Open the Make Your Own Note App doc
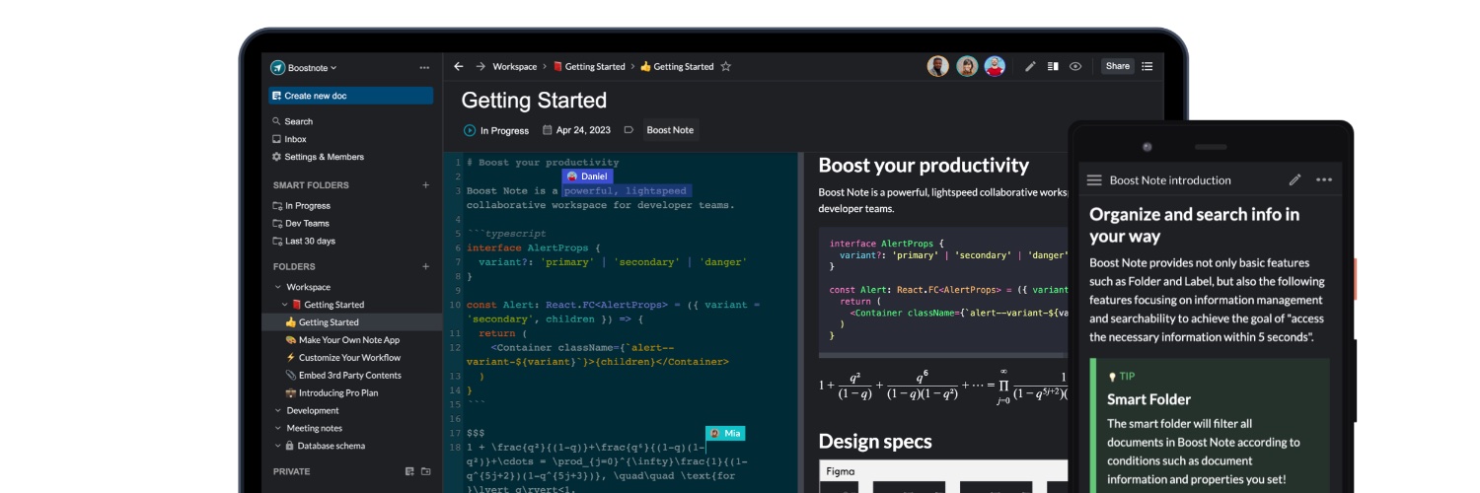This screenshot has height=493, width=1480. (342, 340)
